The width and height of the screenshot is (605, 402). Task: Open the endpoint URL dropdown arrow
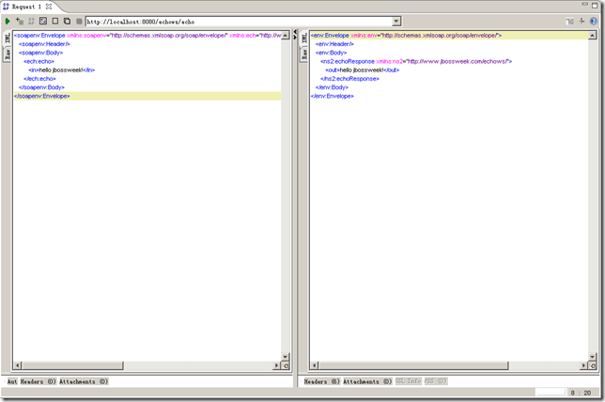(396, 22)
